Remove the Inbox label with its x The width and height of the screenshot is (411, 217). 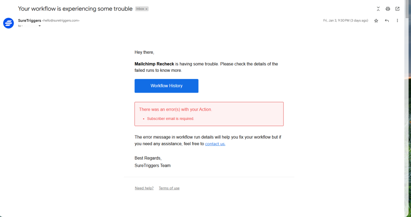[146, 9]
